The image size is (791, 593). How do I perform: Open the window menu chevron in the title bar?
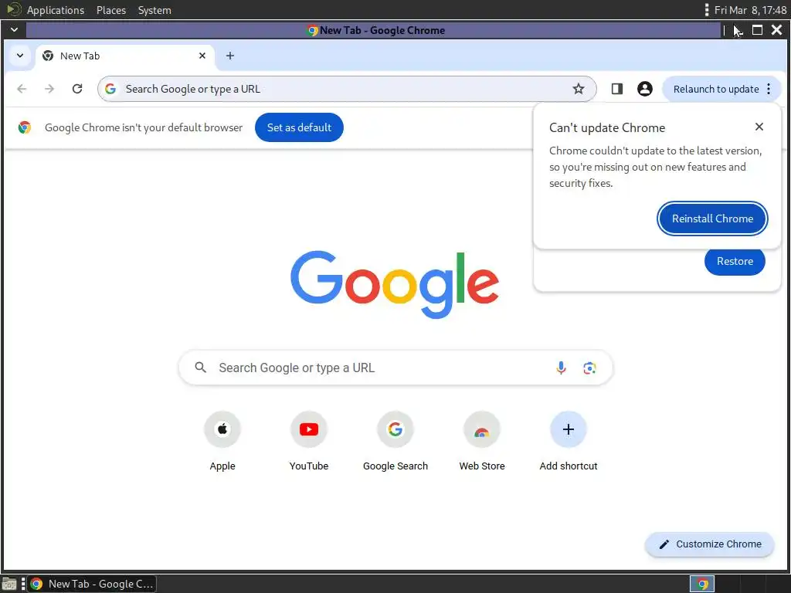coord(14,30)
